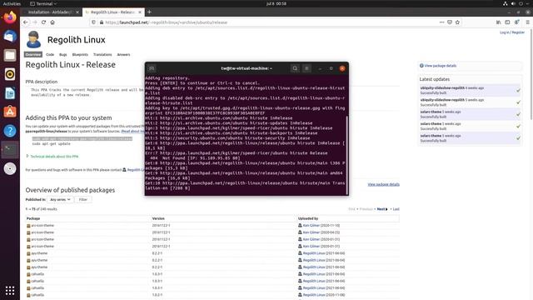Open the Files app in the dock
The width and height of the screenshot is (533, 300).
click(10, 55)
